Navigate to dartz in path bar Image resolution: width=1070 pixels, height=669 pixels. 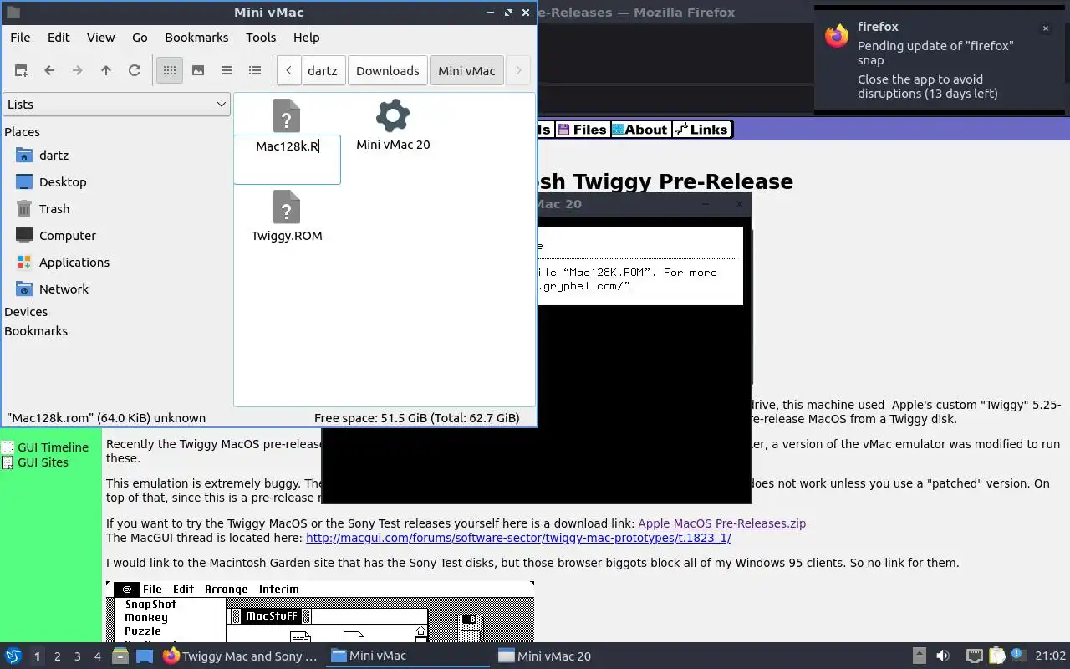[x=323, y=71]
